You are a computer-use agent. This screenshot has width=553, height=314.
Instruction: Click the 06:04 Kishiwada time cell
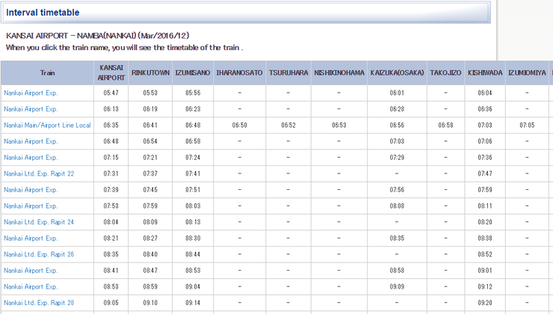click(x=485, y=93)
